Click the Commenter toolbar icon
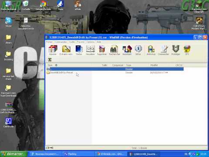 tap(163, 50)
